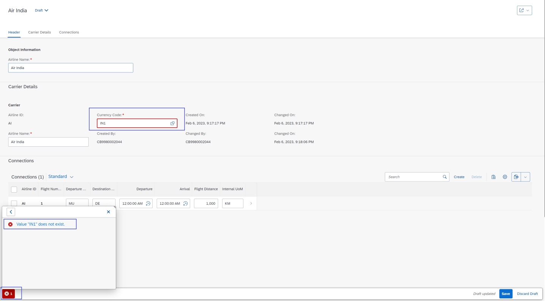This screenshot has height=301, width=545.
Task: Open table settings gear icon
Action: [505, 177]
